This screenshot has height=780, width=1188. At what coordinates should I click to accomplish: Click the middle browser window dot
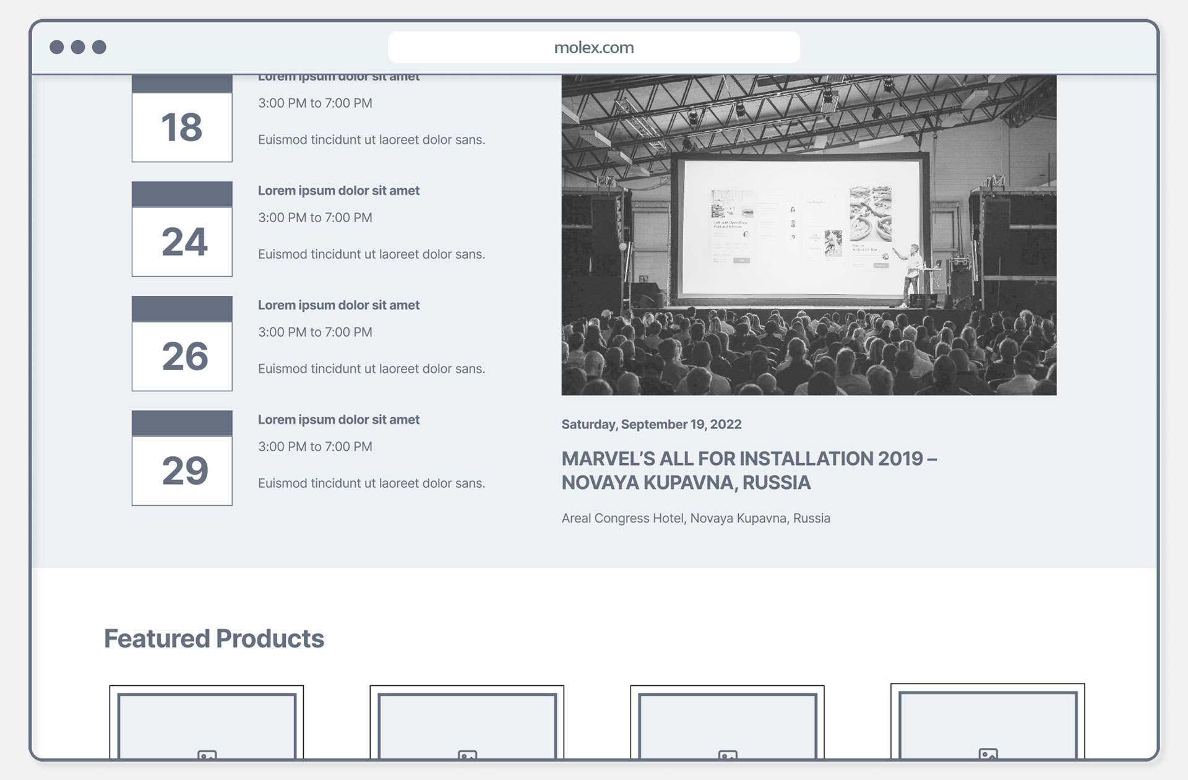78,47
